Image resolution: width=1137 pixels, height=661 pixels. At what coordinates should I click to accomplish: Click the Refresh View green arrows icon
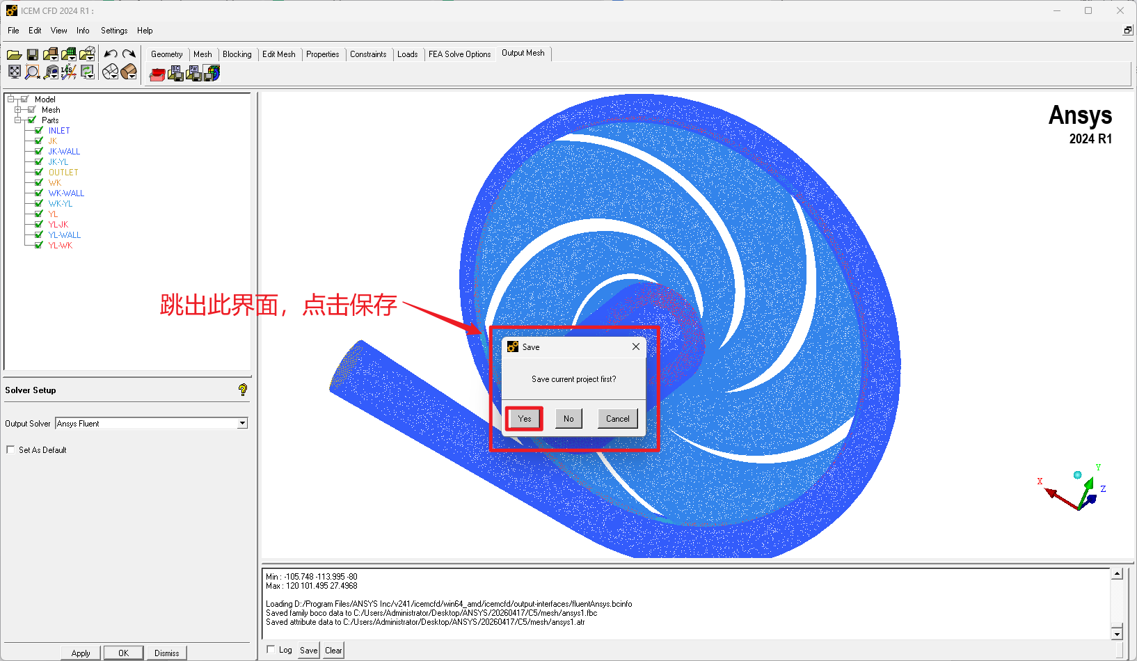tap(86, 71)
